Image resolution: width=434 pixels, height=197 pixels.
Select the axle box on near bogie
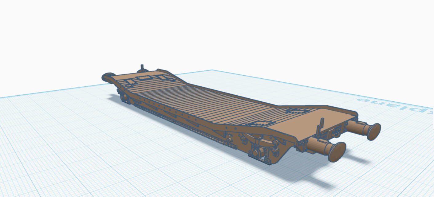tap(256, 152)
